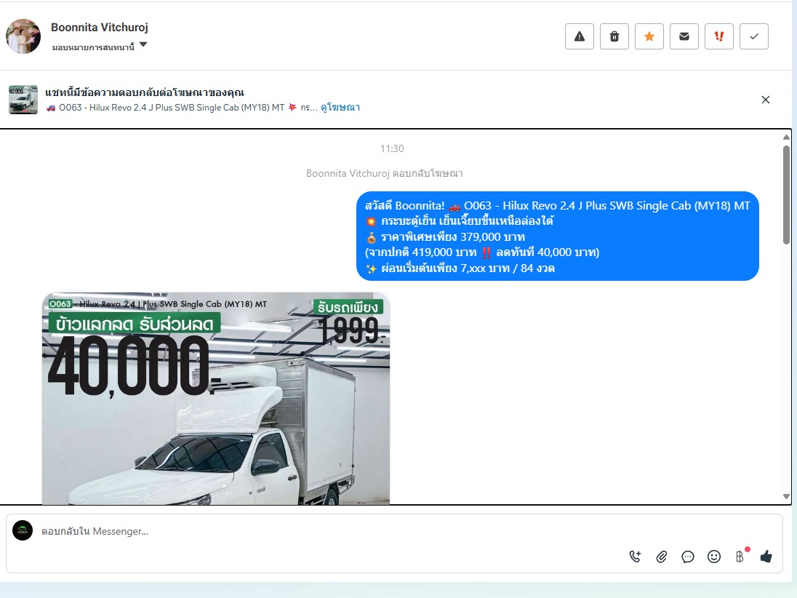Click the แชทนี้มีข้อความตอบกลับต่อโฆษณาของคุณ heading

[x=145, y=92]
